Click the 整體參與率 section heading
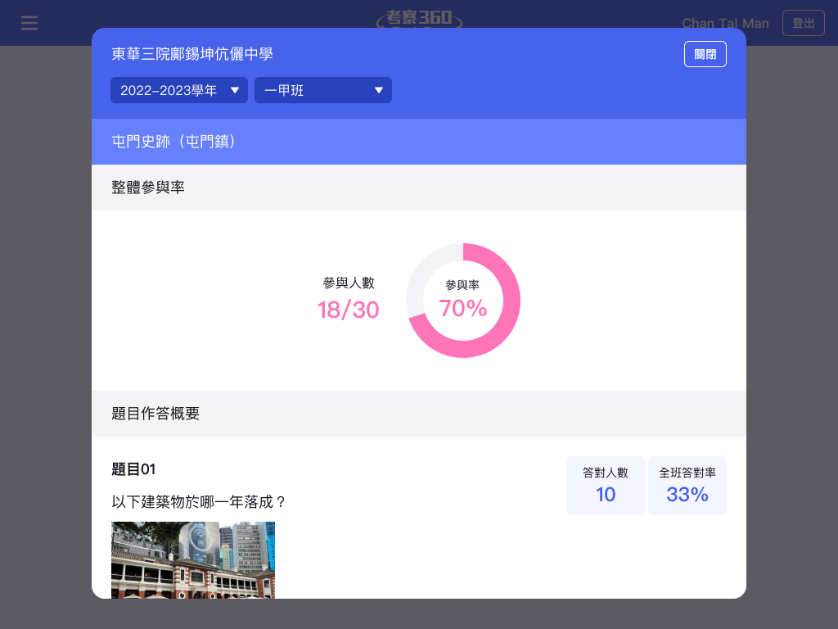Viewport: 838px width, 629px height. (148, 188)
